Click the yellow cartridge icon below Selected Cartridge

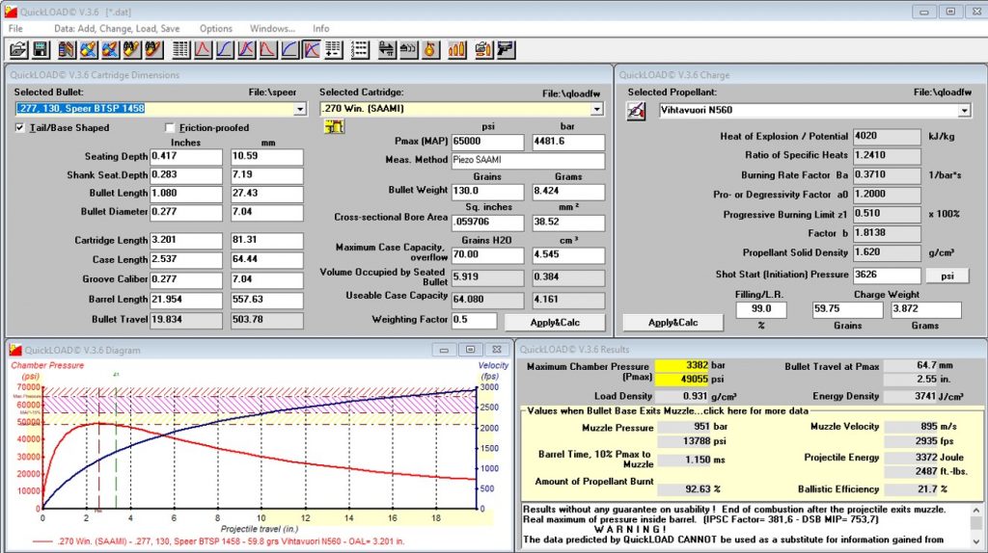(x=334, y=126)
